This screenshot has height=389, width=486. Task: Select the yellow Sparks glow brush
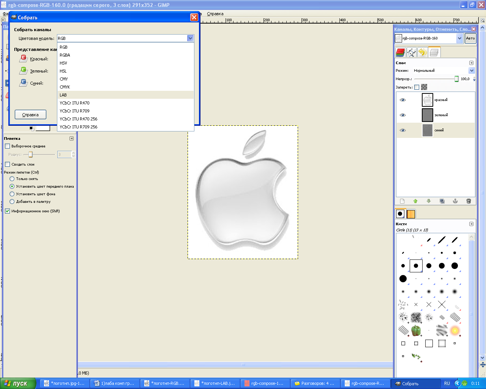click(455, 330)
